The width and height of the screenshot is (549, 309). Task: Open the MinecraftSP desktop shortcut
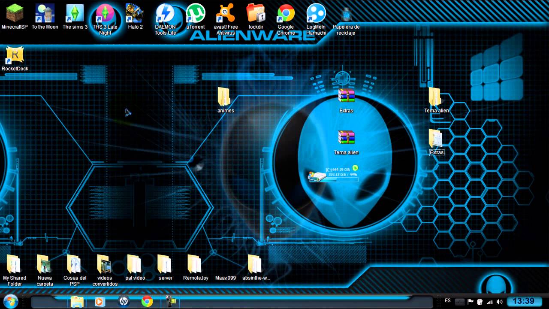click(15, 17)
